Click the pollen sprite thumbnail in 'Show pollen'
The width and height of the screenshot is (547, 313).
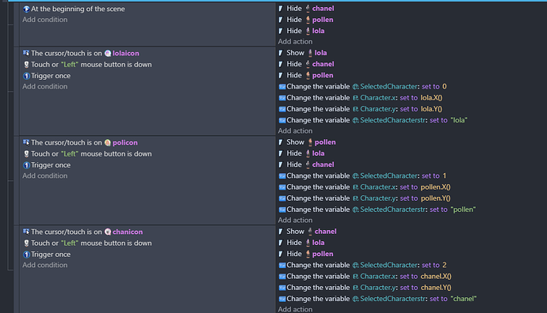(310, 142)
